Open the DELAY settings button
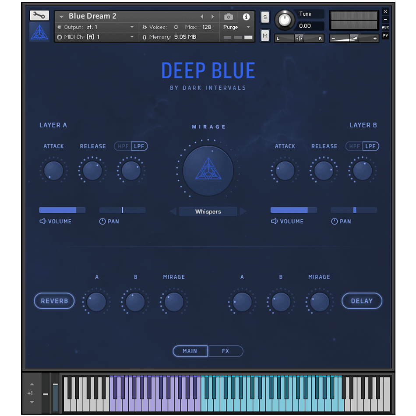 [362, 301]
